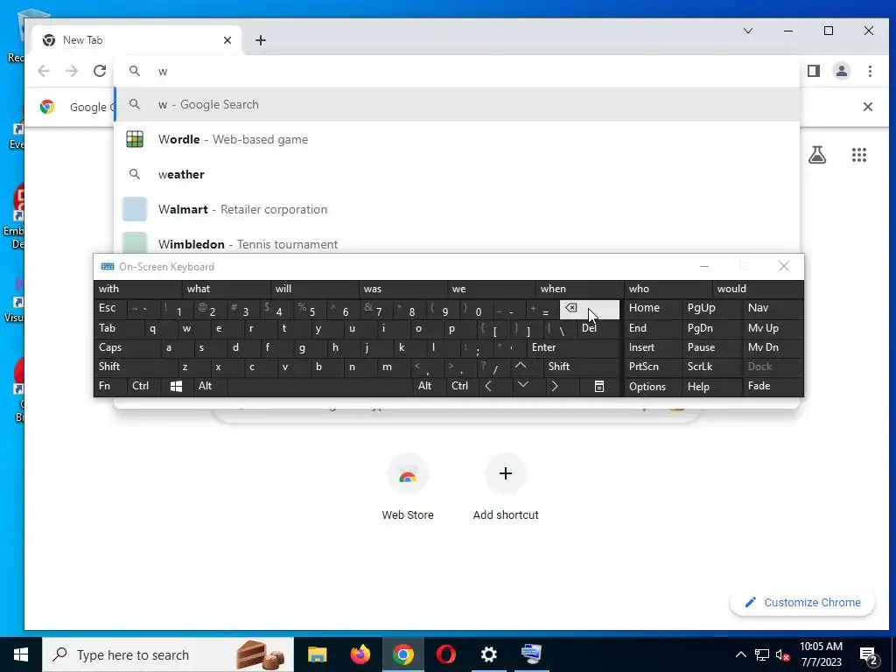This screenshot has height=672, width=896.
Task: Tap the Windows key on On-Screen Keyboard
Action: 176,386
